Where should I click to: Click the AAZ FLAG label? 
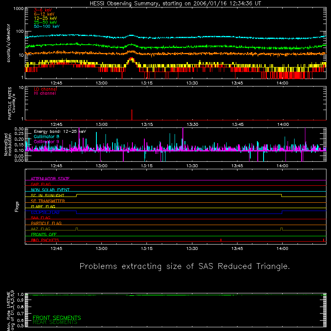coord(41,229)
